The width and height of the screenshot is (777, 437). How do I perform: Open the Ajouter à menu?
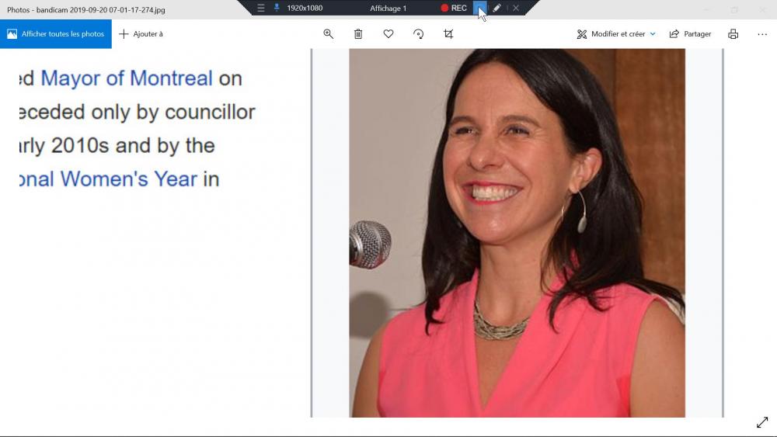[x=141, y=33]
